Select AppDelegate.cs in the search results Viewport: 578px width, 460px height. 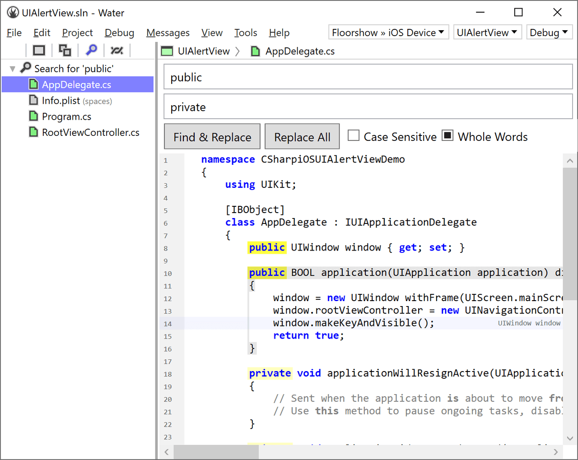[x=78, y=84]
